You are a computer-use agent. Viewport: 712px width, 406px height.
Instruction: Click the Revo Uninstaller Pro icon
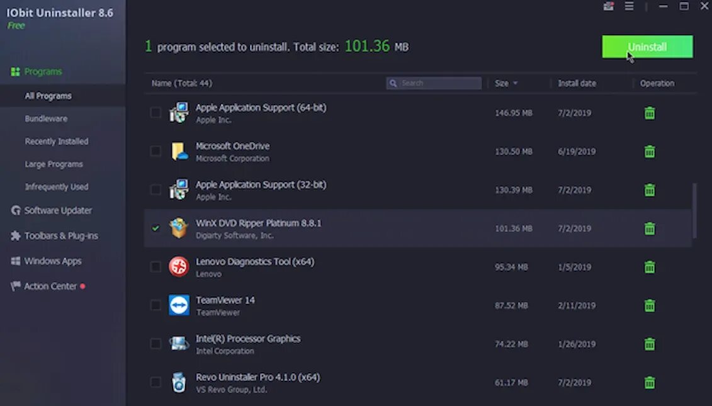point(178,382)
